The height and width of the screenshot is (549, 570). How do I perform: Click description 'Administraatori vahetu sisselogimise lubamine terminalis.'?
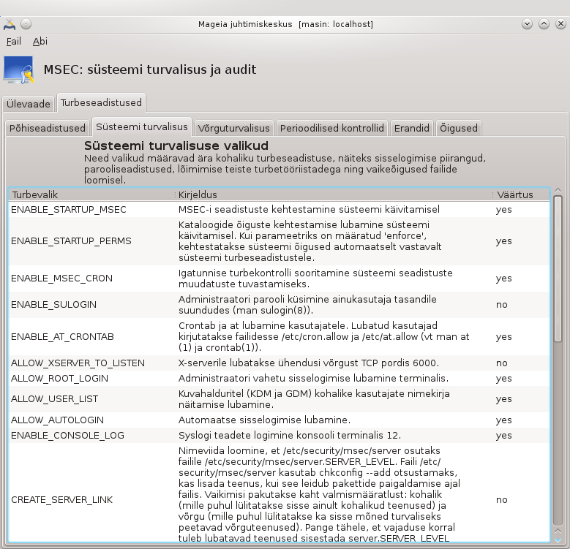click(313, 379)
